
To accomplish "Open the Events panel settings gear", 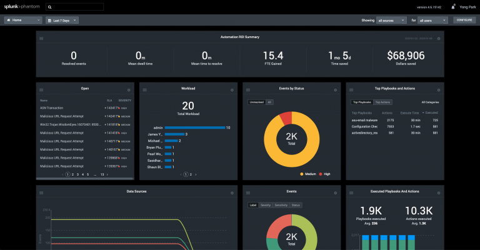I will point(335,192).
